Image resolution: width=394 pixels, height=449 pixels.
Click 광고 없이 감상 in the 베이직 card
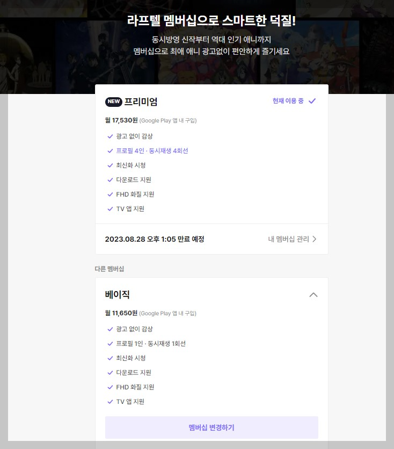135,329
